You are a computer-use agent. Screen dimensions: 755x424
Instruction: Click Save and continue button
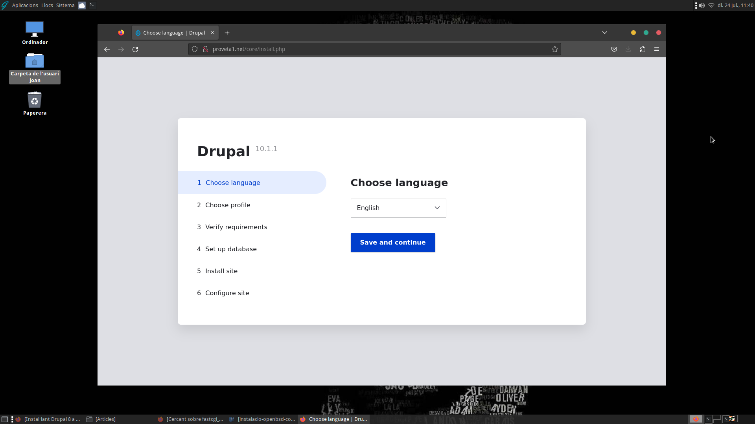[x=393, y=243]
